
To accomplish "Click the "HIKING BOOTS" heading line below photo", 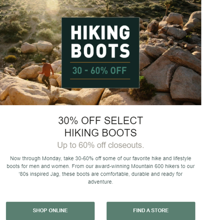I will 101,133.
